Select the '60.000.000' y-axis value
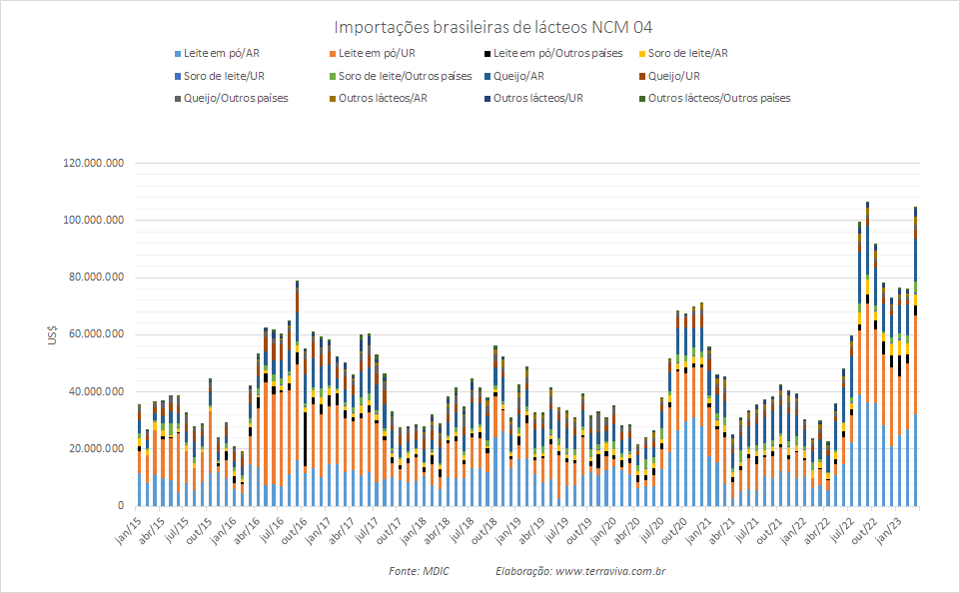The width and height of the screenshot is (960, 593). click(97, 334)
